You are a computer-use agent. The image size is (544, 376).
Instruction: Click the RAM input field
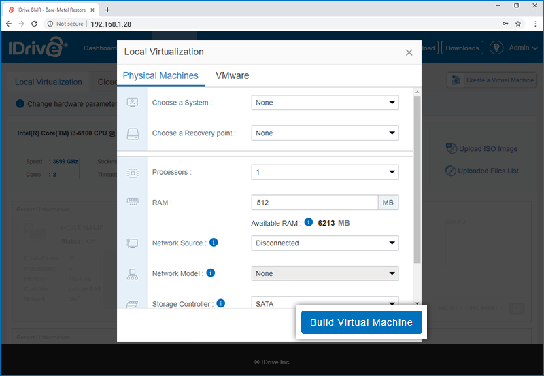click(x=315, y=203)
